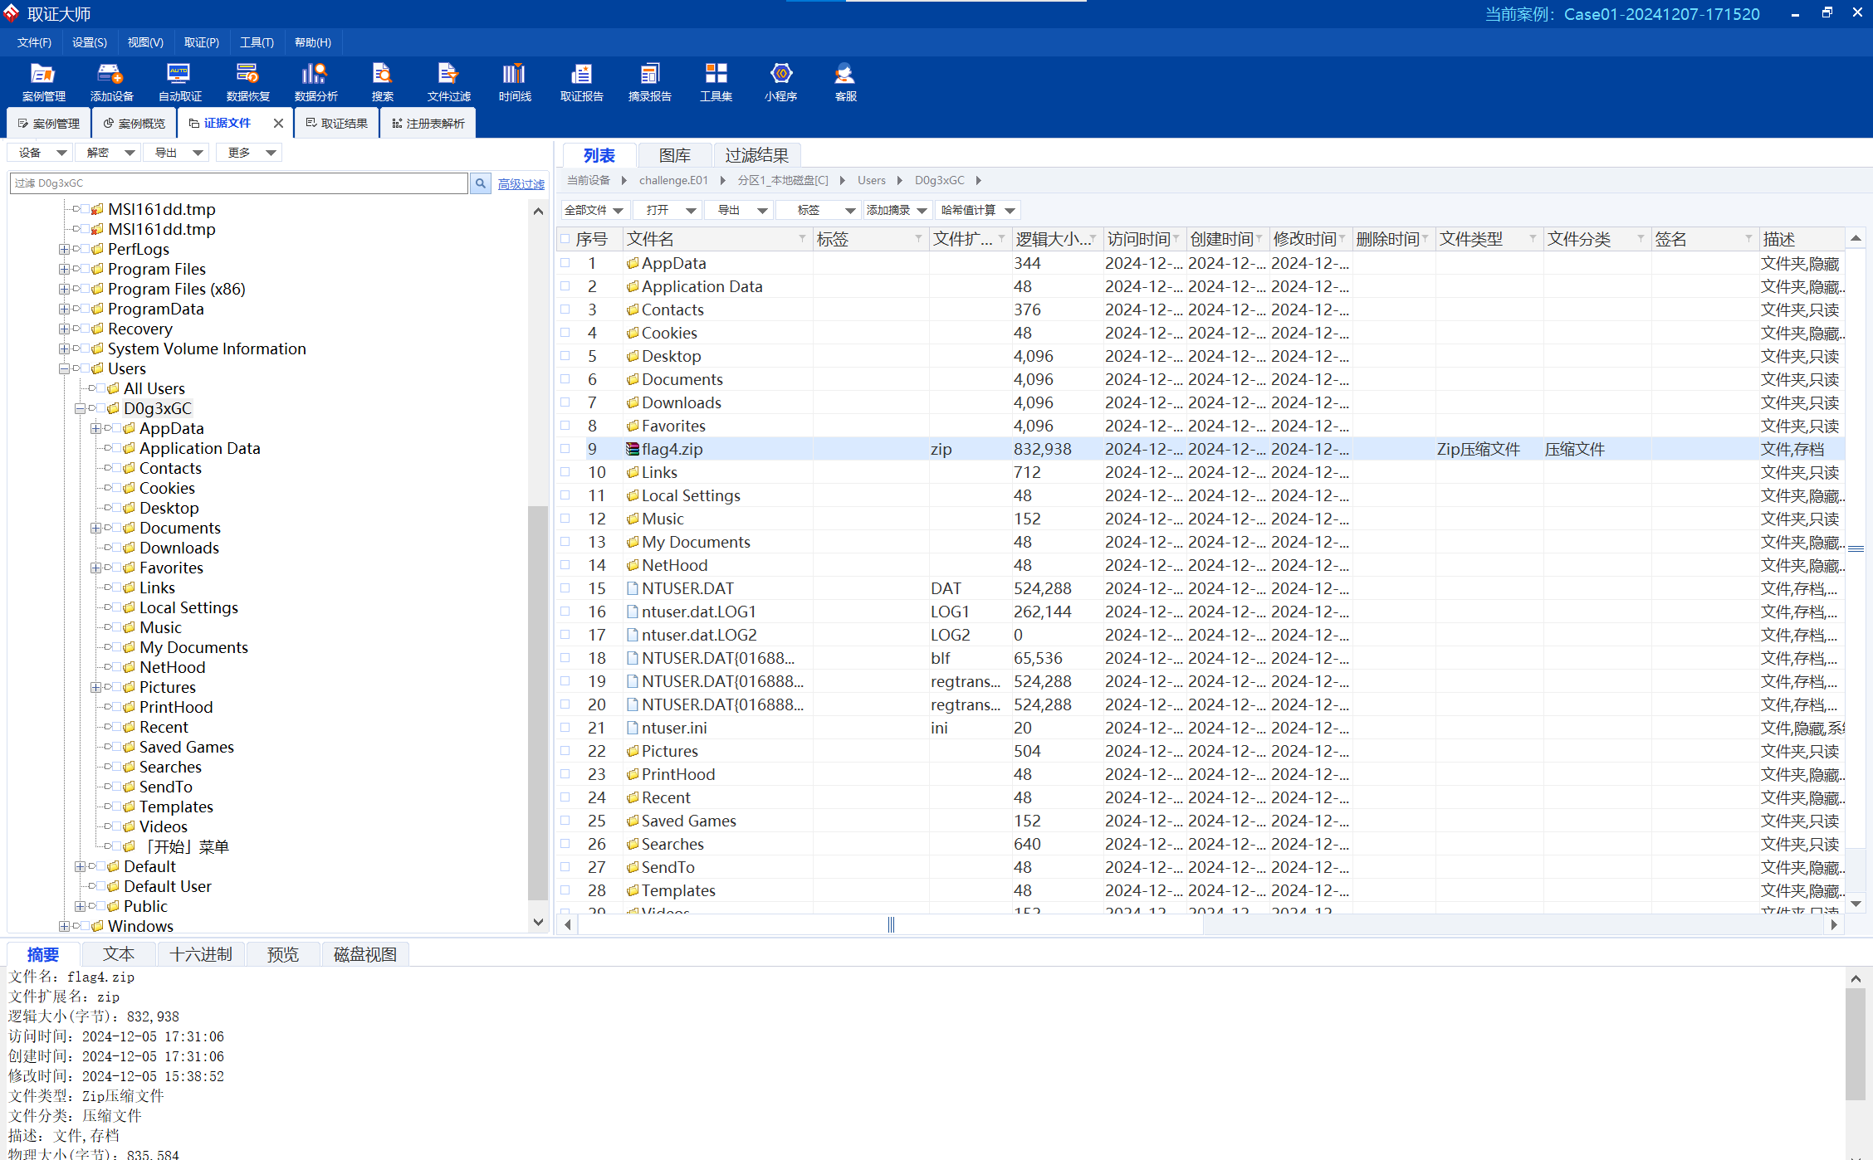Click the AppData folder icon in the list
Screen dimensions: 1873x1160
[633, 263]
